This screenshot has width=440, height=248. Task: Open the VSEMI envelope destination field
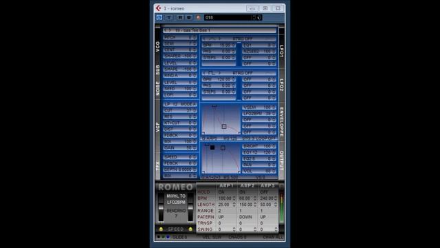[x=259, y=107]
